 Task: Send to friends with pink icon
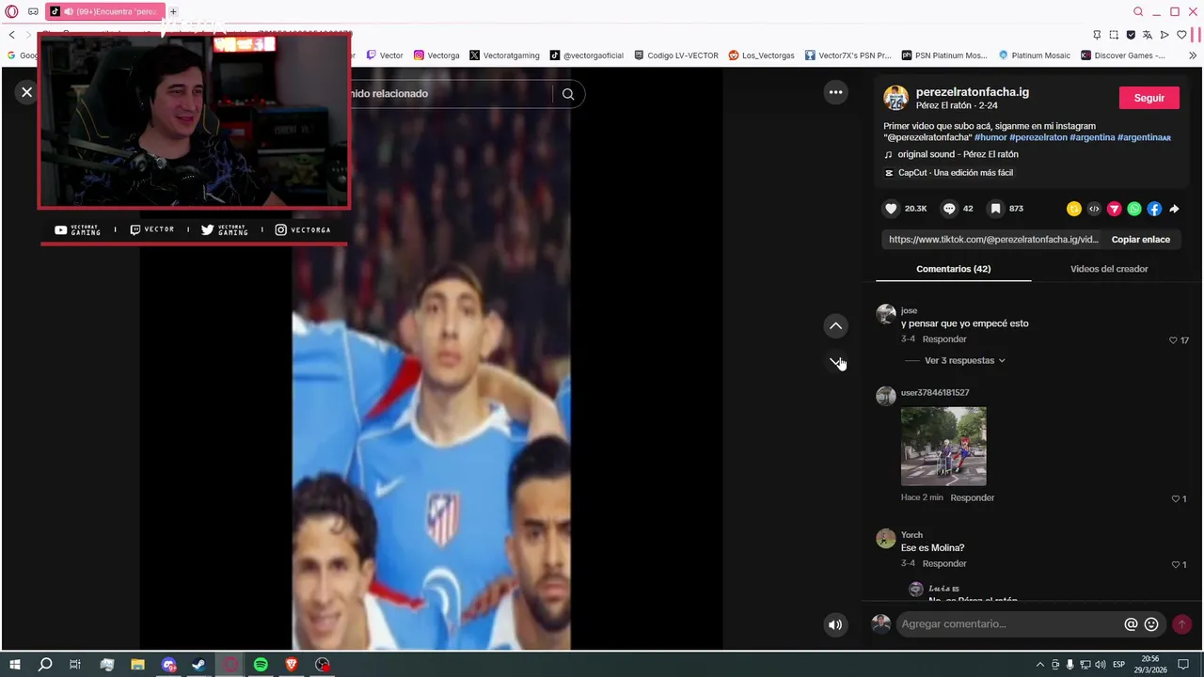click(1114, 209)
